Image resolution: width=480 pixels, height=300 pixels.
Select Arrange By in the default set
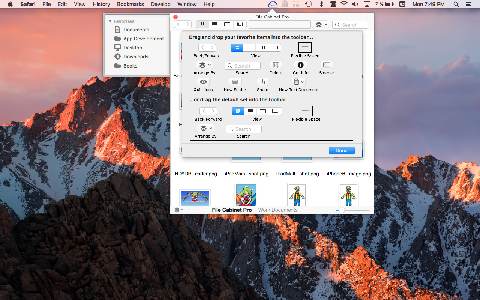[206, 128]
